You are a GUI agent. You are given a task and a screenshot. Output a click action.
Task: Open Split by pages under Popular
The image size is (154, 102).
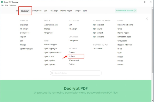(26, 49)
